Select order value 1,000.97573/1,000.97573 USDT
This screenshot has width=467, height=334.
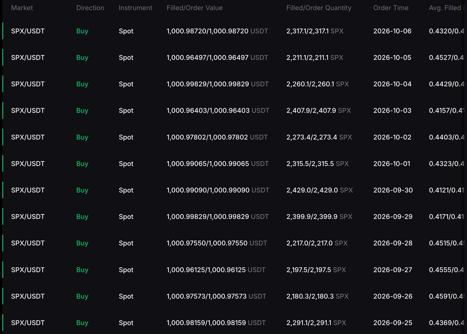(216, 296)
